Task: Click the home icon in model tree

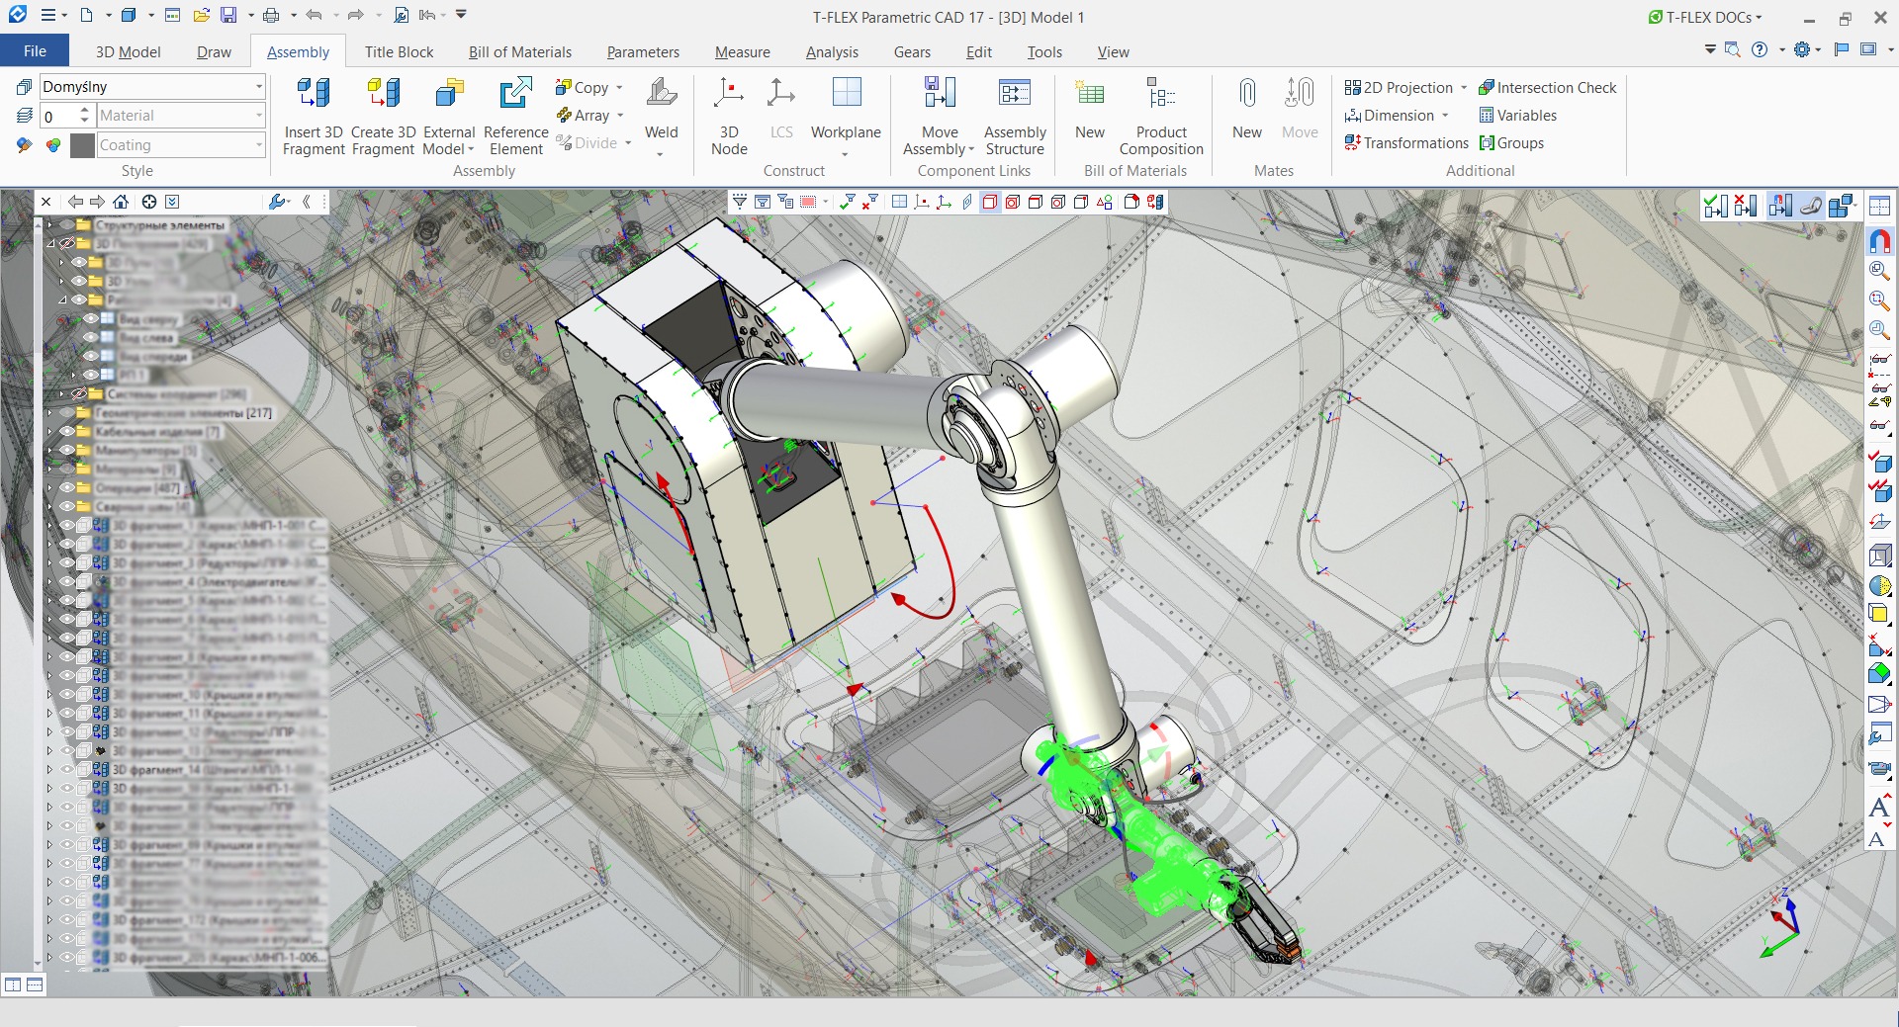Action: click(x=121, y=202)
